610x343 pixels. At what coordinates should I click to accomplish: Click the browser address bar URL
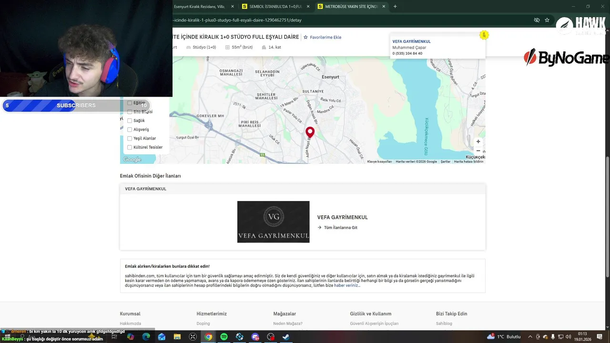pos(237,20)
